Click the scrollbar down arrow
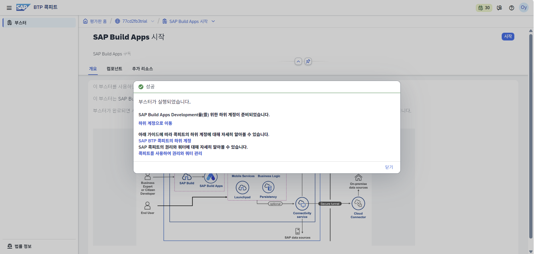The image size is (535, 254). click(x=531, y=251)
